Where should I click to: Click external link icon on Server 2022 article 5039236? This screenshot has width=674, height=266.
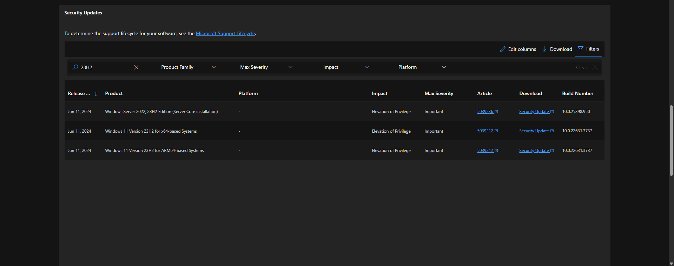coord(496,112)
